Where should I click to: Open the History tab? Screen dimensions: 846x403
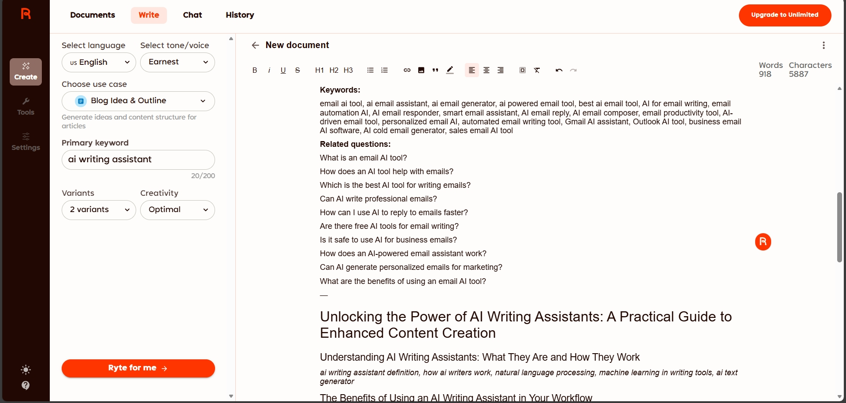click(240, 15)
